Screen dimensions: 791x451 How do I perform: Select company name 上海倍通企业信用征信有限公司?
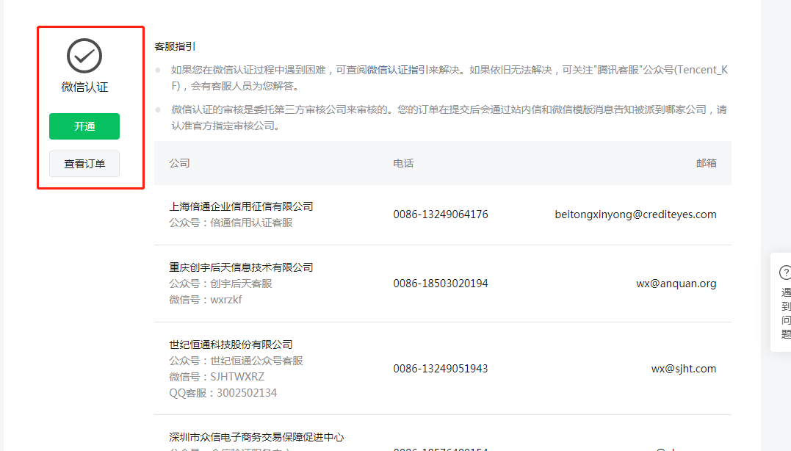(x=241, y=206)
